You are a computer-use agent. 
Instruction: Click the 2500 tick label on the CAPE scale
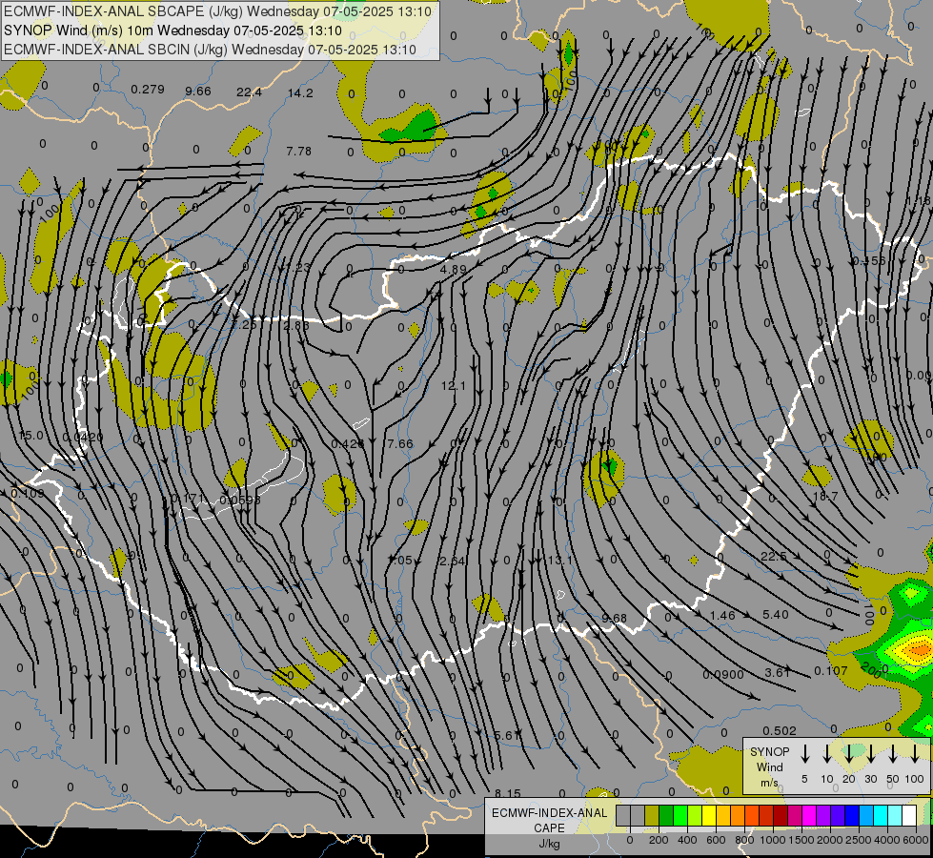coord(859,840)
